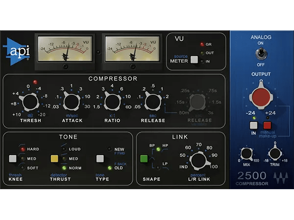Toggle the white IN button

tap(253, 125)
